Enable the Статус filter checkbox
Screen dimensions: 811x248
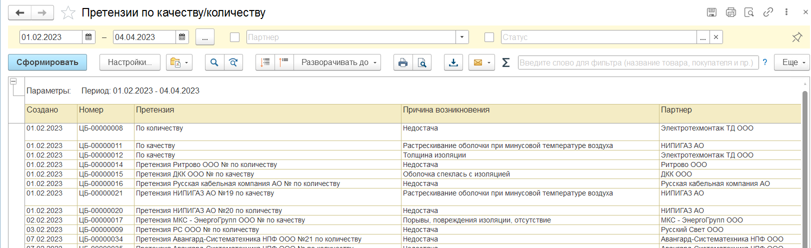pyautogui.click(x=489, y=37)
